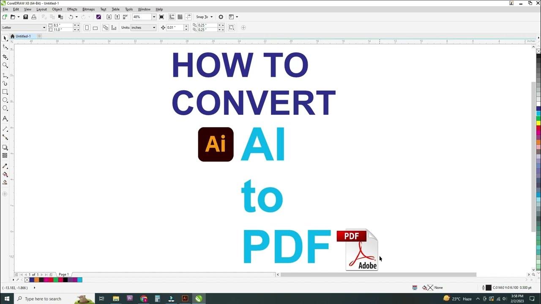
Task: Select the Drop Shadow tool
Action: point(5,147)
